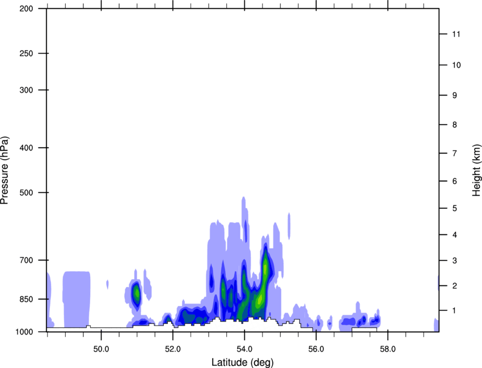482x368 pixels.
Task: Pick the 8 km height label
Action: [x=455, y=125]
